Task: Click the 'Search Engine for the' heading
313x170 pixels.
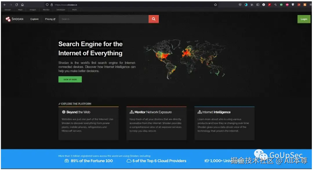Action: point(90,44)
